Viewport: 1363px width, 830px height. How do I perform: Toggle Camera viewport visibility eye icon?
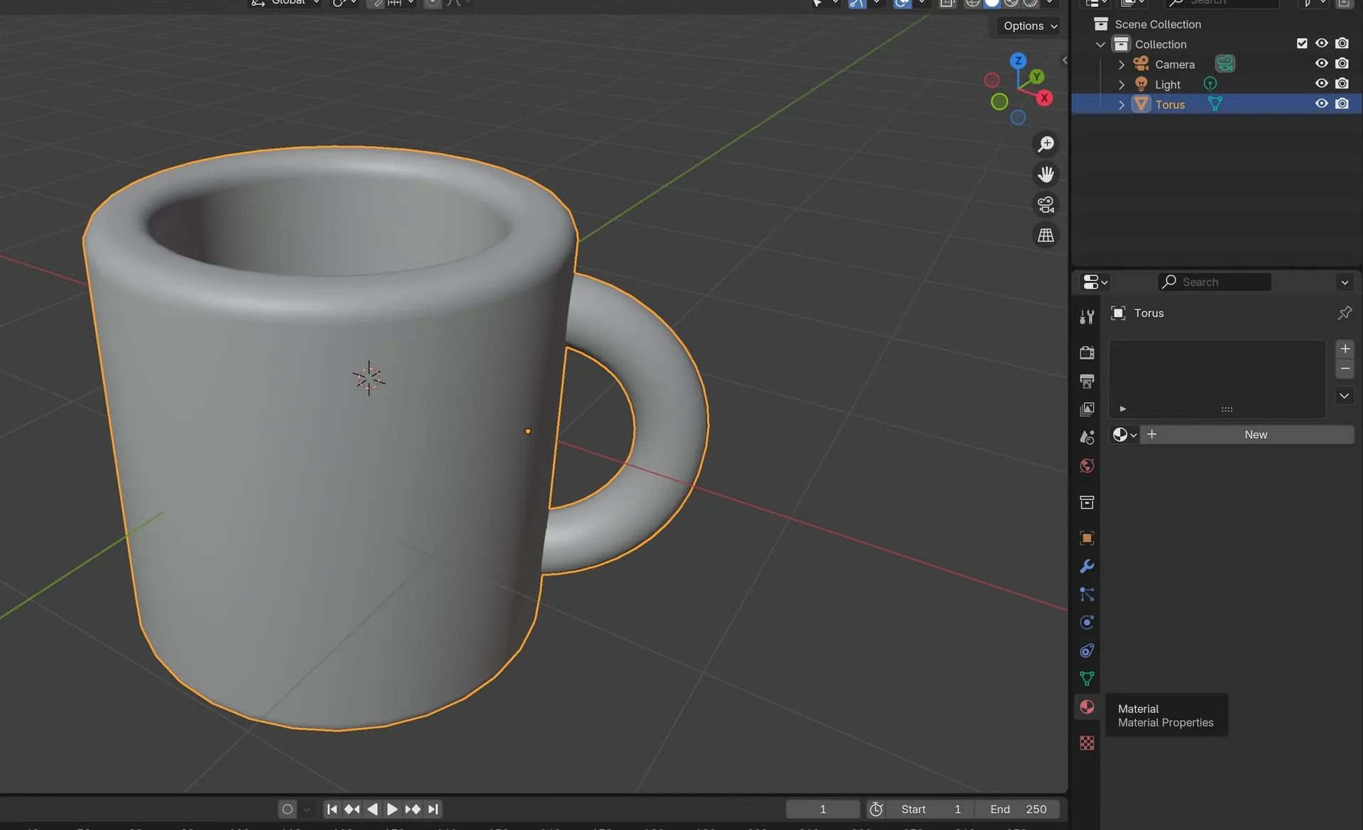tap(1321, 63)
